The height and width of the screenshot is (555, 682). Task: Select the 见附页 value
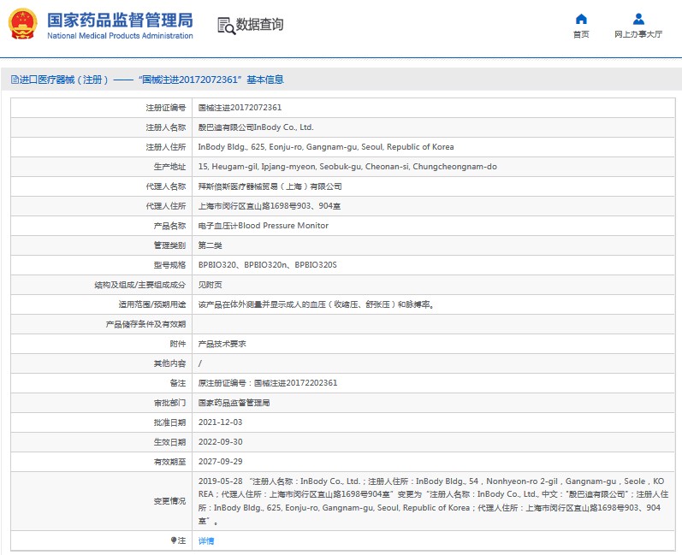coord(211,285)
